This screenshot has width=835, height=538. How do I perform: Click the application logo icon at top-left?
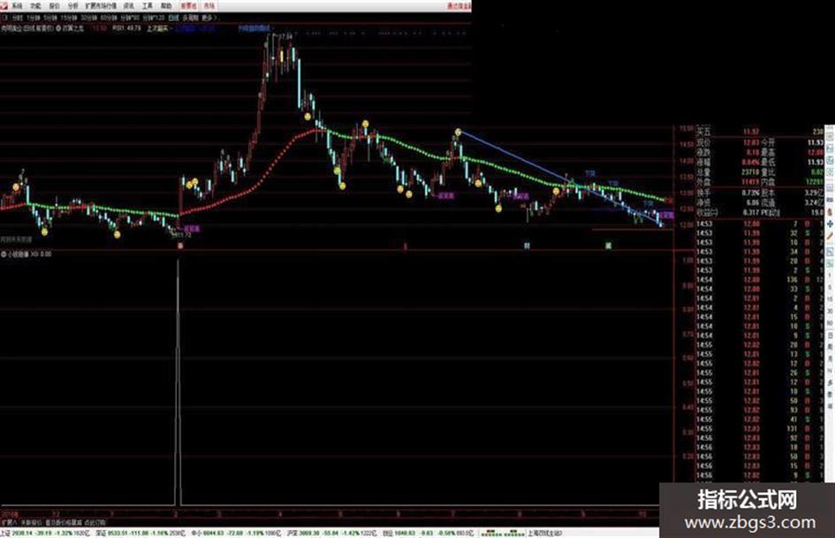click(x=4, y=6)
